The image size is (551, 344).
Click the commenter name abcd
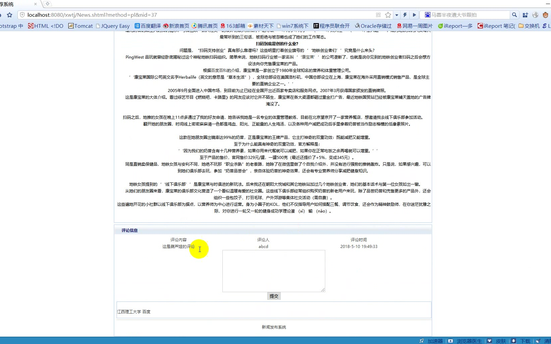click(x=263, y=247)
